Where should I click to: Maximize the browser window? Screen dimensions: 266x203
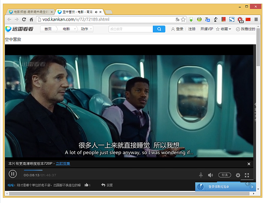[x=247, y=6]
